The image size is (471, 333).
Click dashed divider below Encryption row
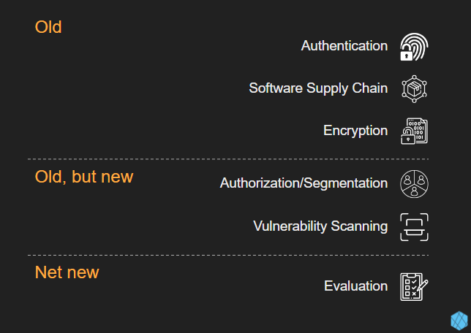(228, 159)
